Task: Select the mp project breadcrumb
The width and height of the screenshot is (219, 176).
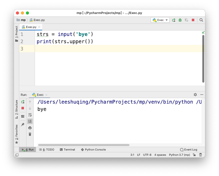Action: 21,20
